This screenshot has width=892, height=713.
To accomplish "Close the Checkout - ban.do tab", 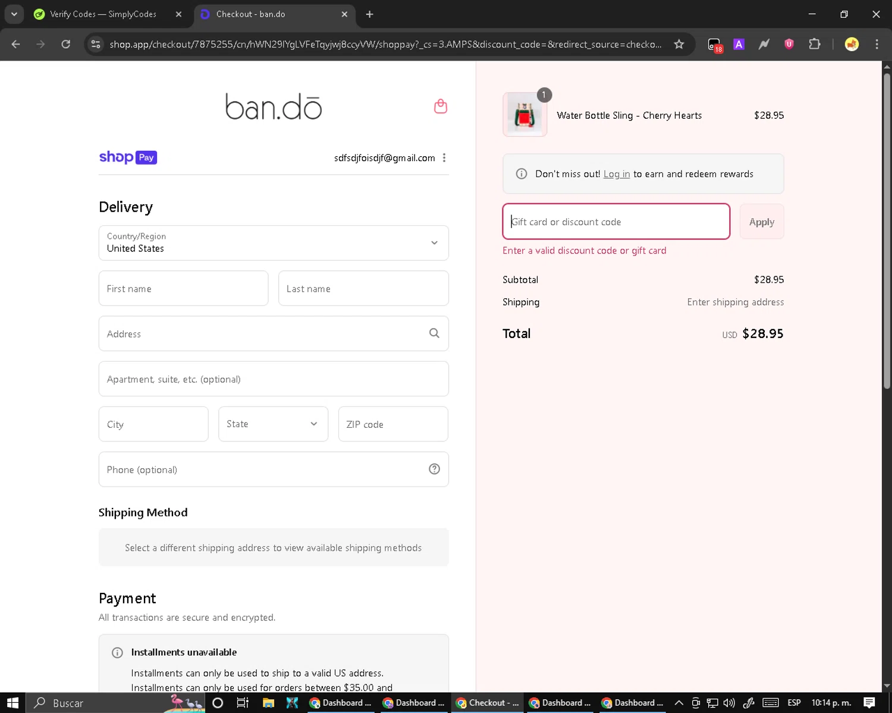I will click(x=344, y=14).
